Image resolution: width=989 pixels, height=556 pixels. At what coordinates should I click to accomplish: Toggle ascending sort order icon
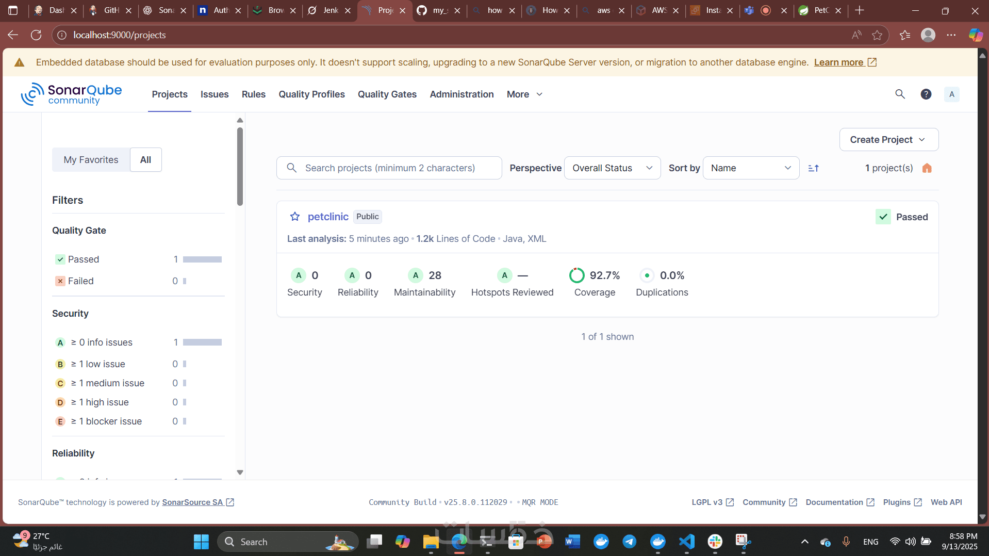point(814,168)
